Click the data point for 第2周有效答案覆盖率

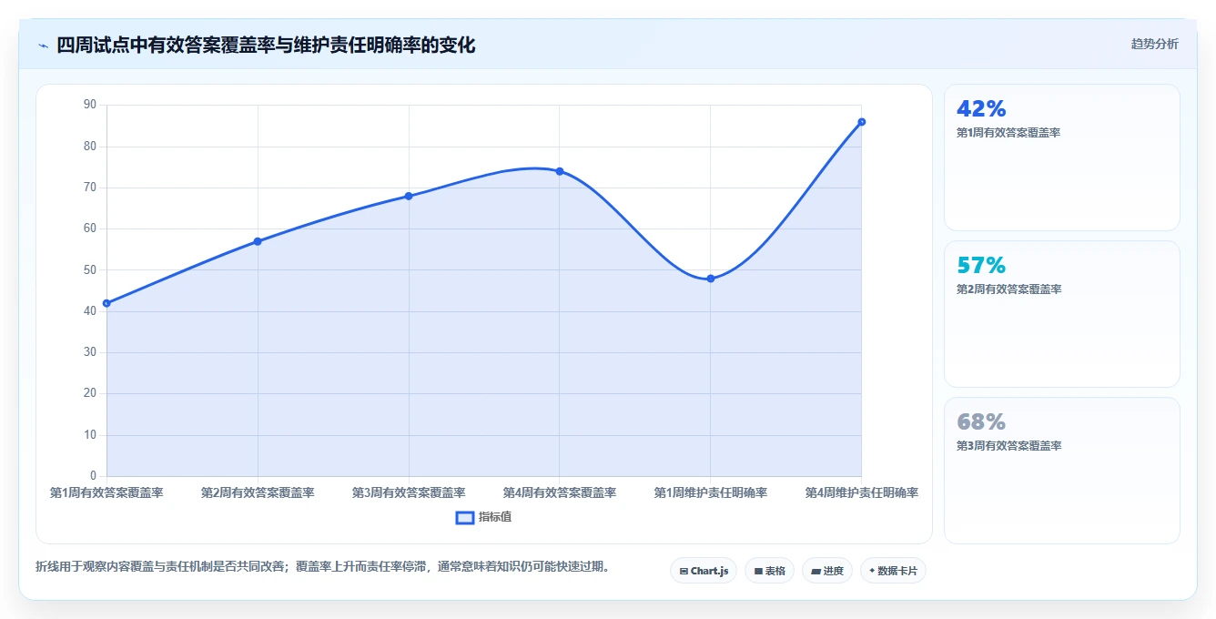pyautogui.click(x=258, y=241)
